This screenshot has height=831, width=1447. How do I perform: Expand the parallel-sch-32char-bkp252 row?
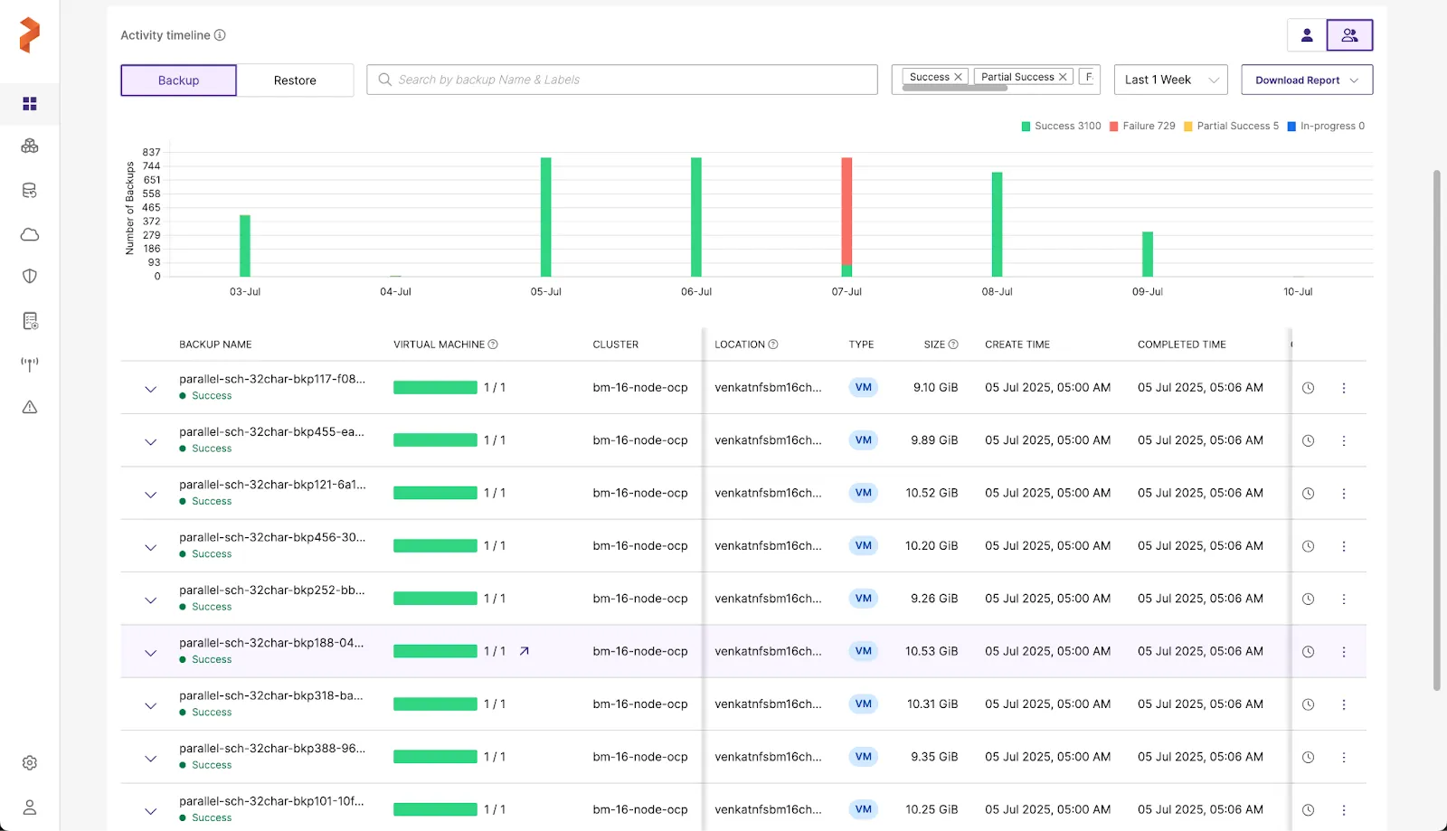click(151, 600)
